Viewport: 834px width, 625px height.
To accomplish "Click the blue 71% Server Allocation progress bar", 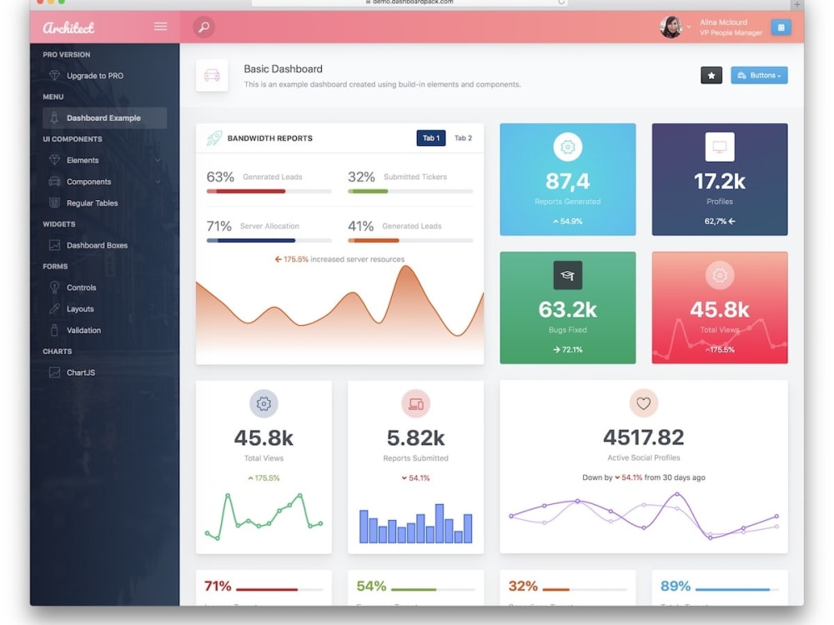I will click(269, 240).
